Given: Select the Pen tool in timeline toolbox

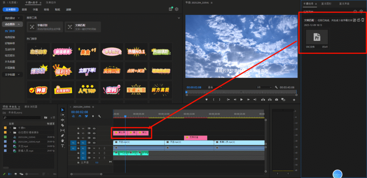Looking at the screenshot, I should [63, 136].
